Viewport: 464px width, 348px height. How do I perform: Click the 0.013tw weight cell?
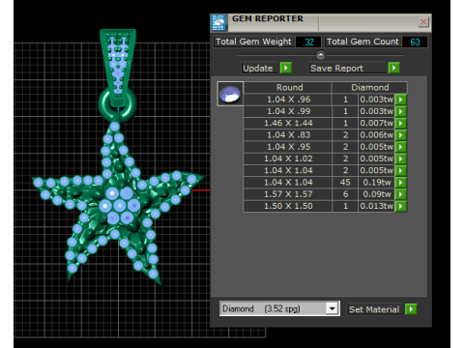pos(377,207)
